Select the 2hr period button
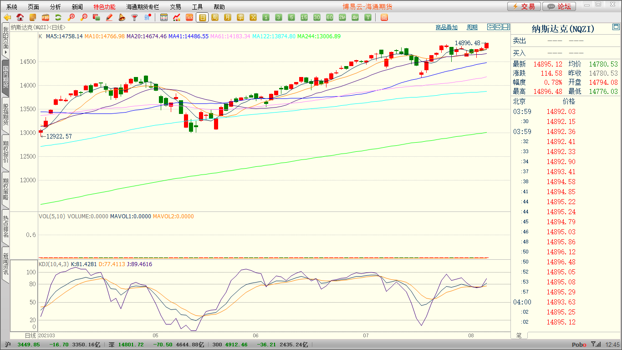 (342, 17)
